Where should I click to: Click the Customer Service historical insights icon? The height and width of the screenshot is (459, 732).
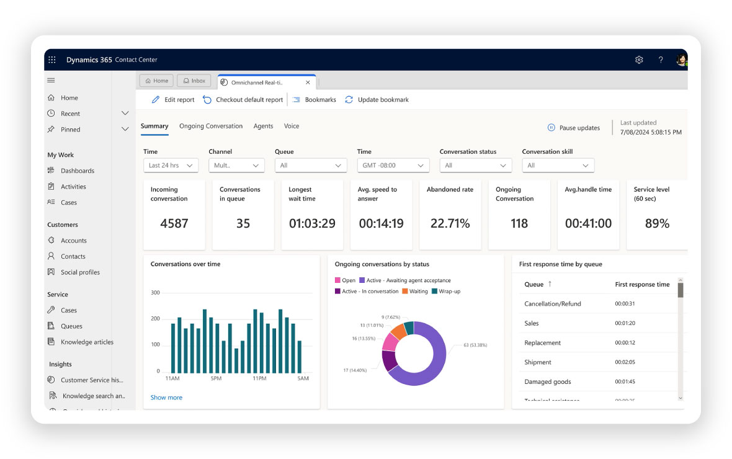(51, 380)
